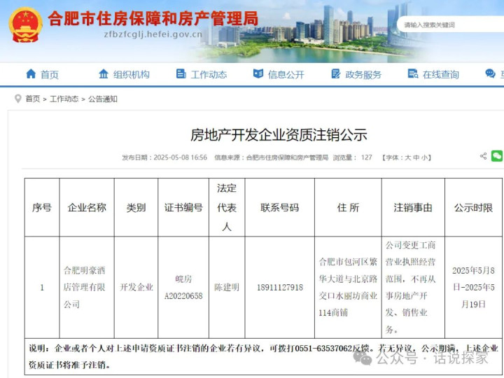This screenshot has width=504, height=378.
Task: Click the 注销事由 column header
Action: pyautogui.click(x=413, y=208)
